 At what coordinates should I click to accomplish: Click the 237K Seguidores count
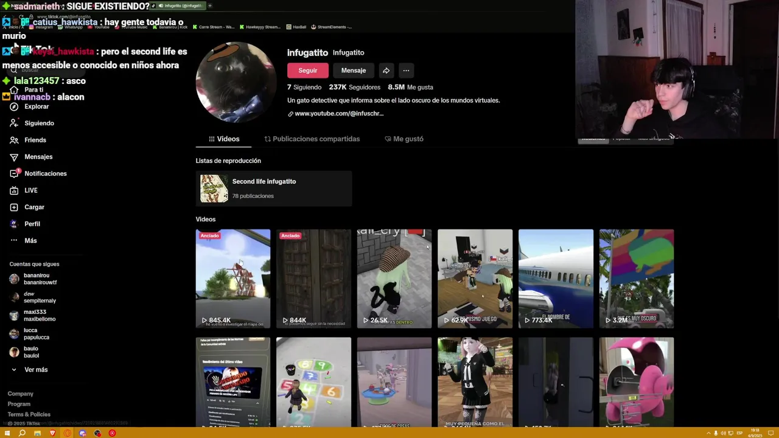(x=355, y=87)
